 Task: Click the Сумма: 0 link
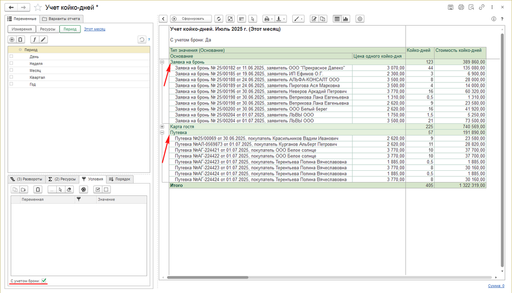tap(496, 286)
